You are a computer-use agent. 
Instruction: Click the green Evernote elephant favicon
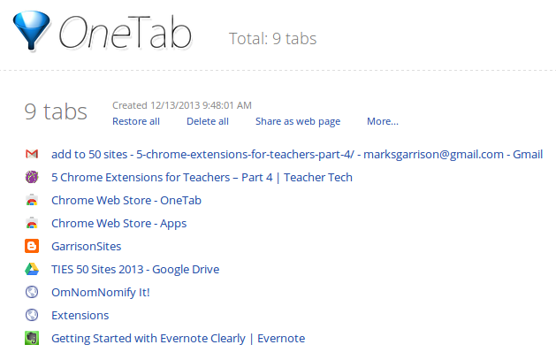click(x=32, y=338)
